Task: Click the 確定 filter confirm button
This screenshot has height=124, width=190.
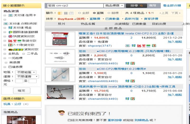Action: (22, 91)
